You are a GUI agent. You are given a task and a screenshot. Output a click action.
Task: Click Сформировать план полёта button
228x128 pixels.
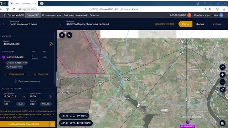point(24,124)
